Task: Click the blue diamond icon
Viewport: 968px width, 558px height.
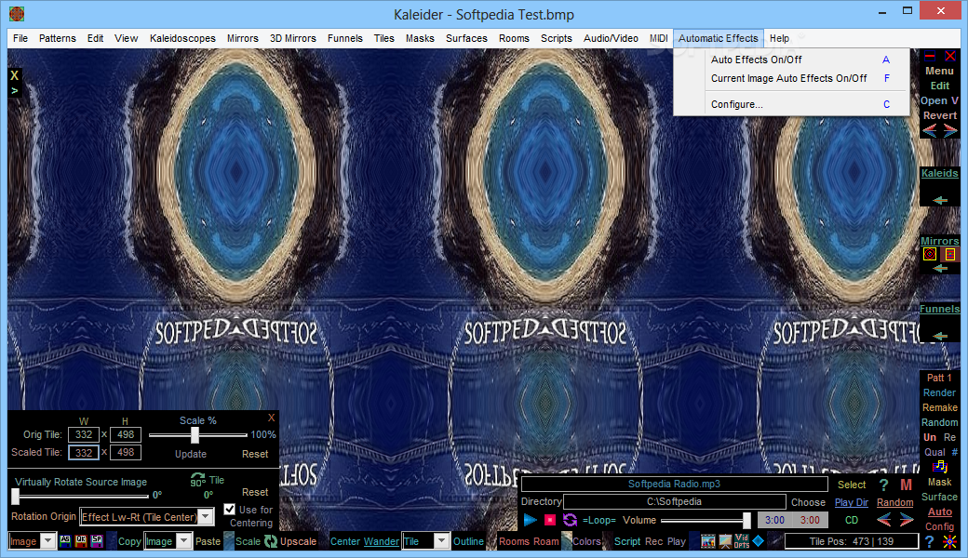Action: tap(758, 540)
